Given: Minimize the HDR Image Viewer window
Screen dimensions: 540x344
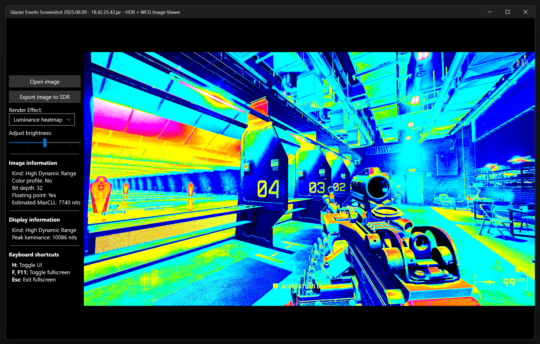Looking at the screenshot, I should tap(489, 12).
